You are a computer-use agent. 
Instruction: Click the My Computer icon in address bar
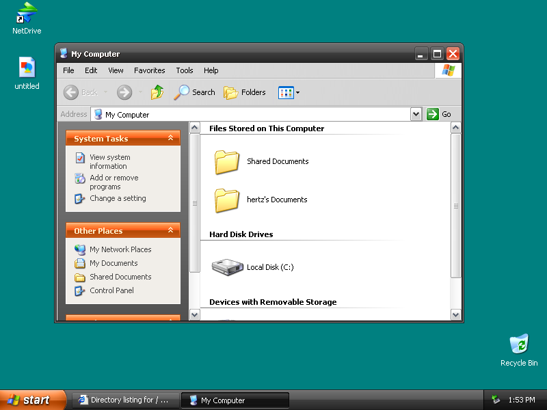98,114
